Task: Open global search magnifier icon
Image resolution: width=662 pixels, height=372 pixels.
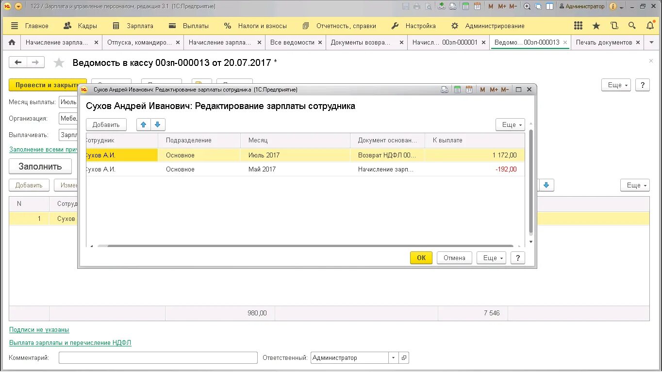Action: [x=632, y=26]
